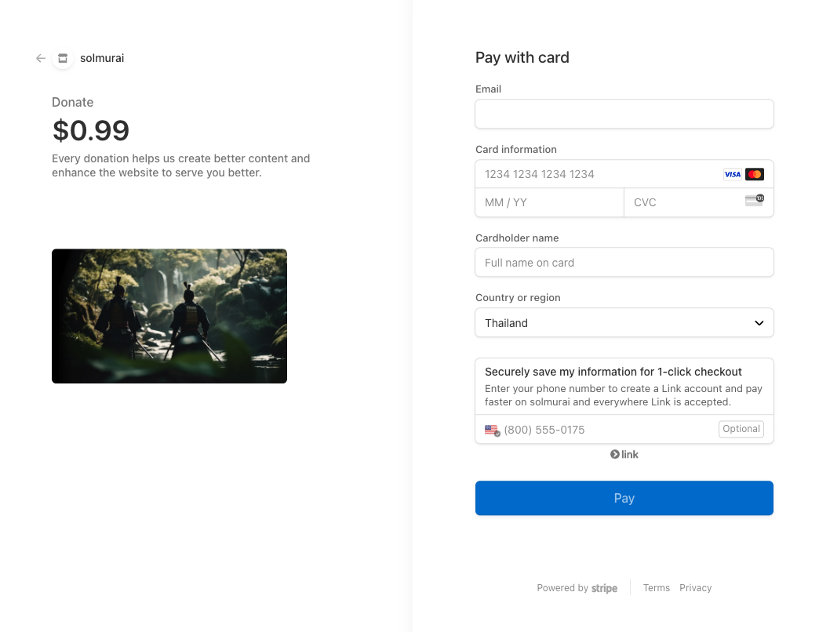Image resolution: width=819 pixels, height=632 pixels.
Task: Click into the CVC field
Action: (682, 202)
